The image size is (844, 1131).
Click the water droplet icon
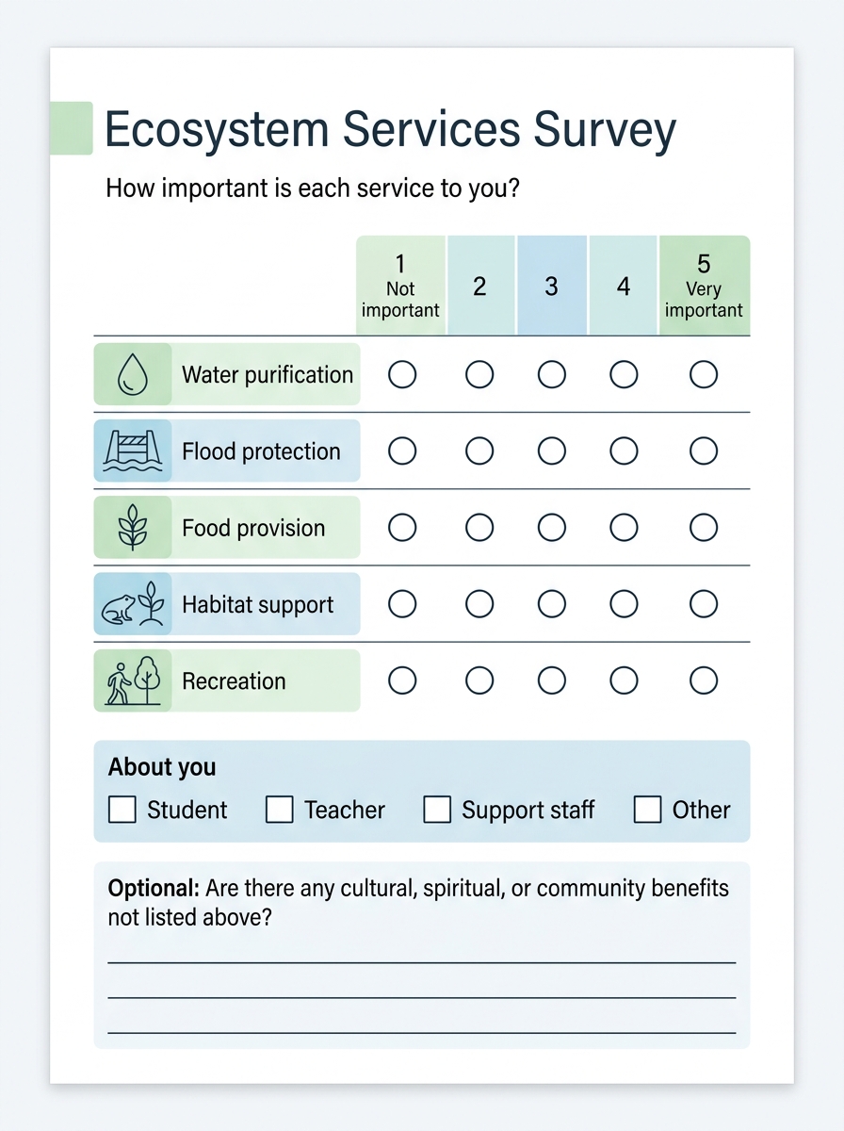tap(132, 375)
